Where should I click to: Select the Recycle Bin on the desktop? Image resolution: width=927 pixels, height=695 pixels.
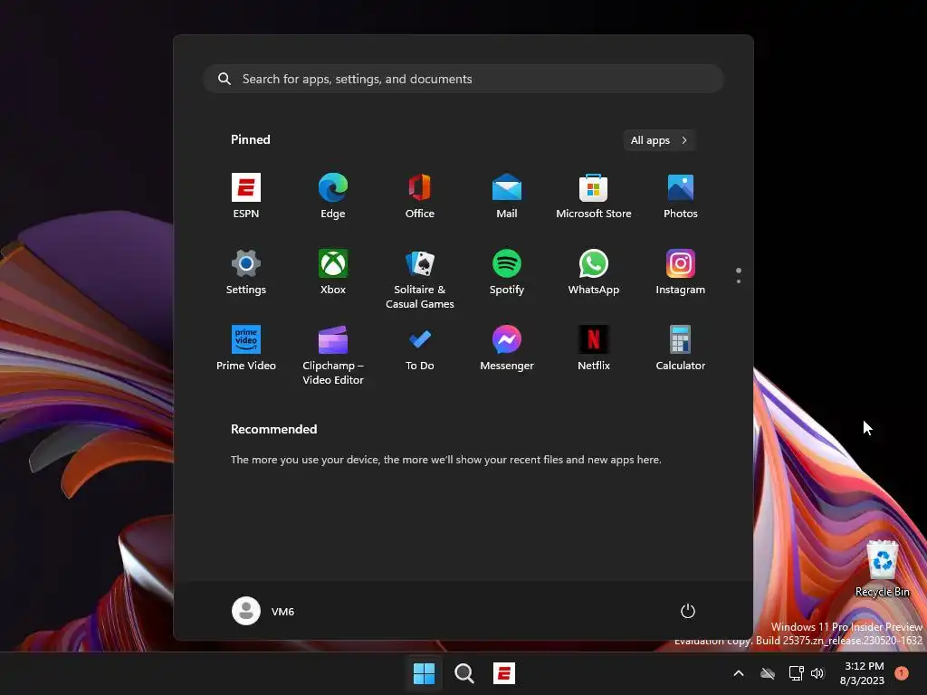click(882, 568)
